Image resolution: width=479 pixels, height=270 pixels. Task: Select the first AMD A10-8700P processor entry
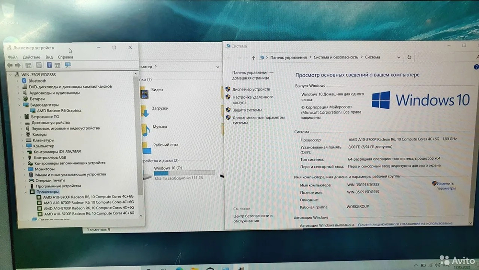(x=88, y=197)
